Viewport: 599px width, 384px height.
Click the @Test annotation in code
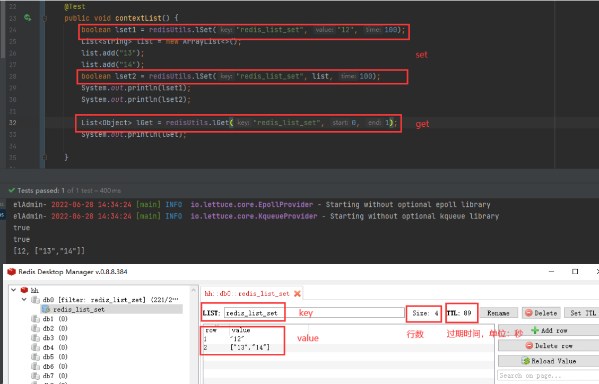pyautogui.click(x=75, y=6)
